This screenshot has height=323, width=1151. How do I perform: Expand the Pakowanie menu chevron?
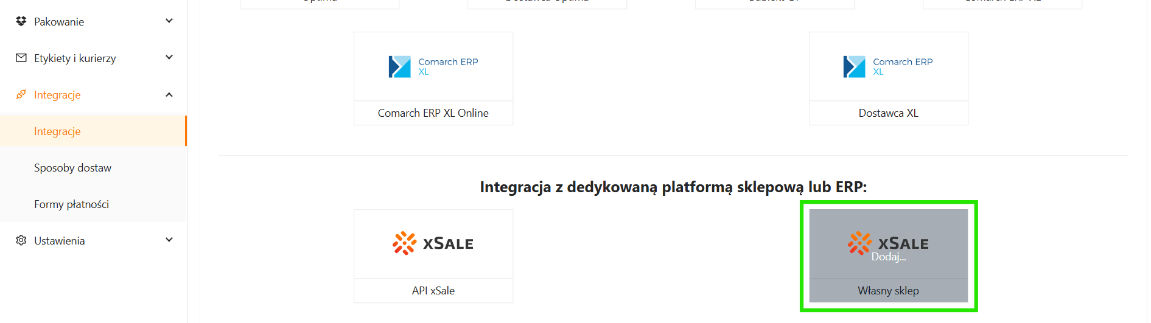(x=169, y=21)
